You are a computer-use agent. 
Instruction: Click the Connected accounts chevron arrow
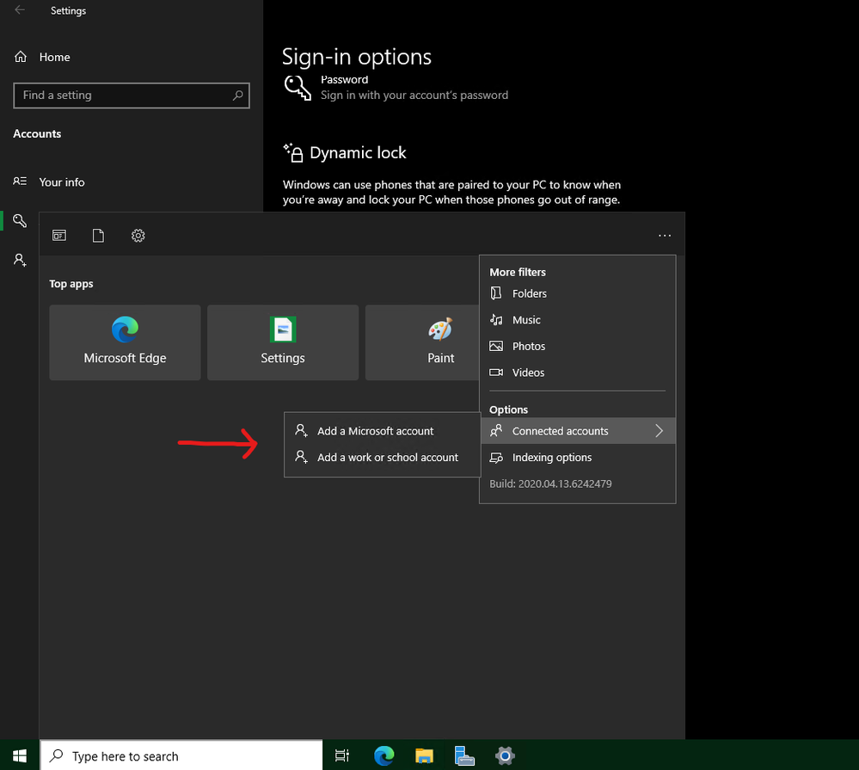click(659, 431)
